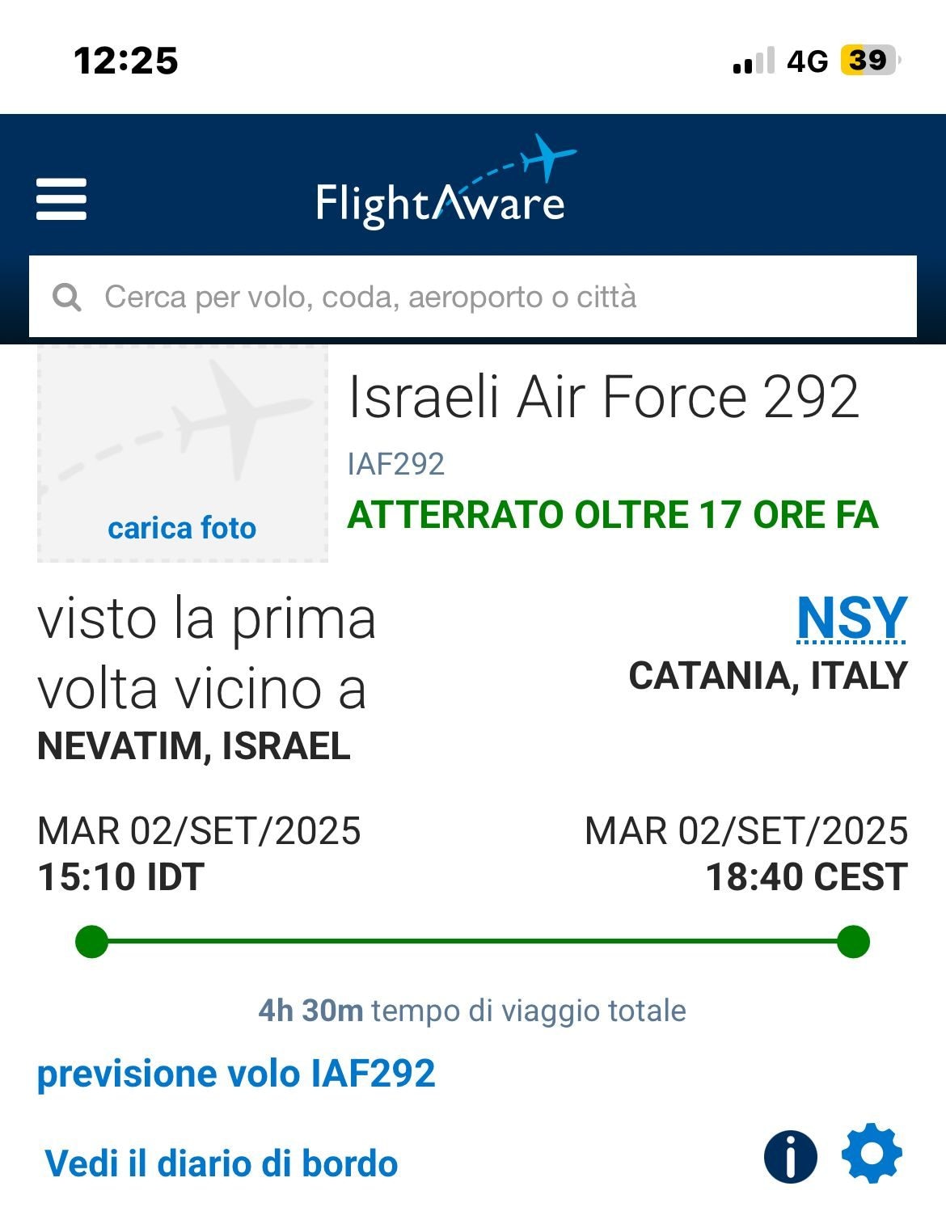Open the hamburger menu
The height and width of the screenshot is (1220, 946).
coord(61,199)
